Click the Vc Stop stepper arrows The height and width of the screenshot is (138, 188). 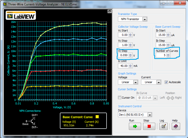tap(130, 45)
